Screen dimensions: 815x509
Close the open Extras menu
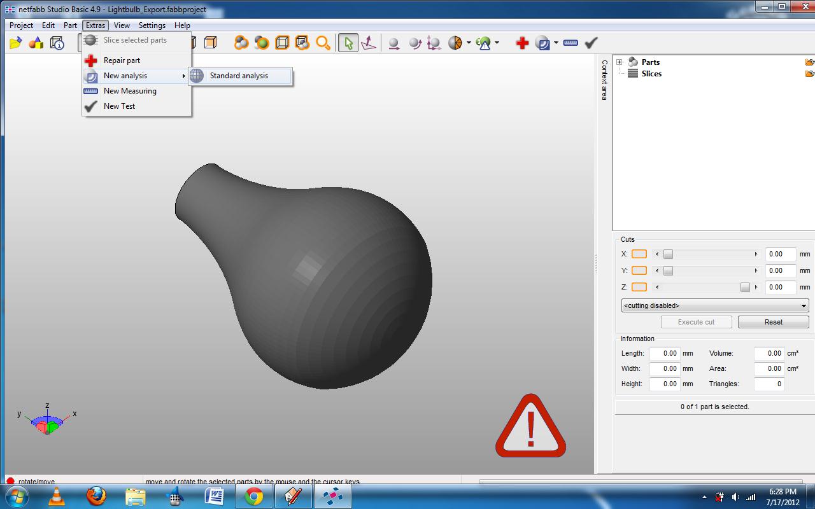pos(96,25)
